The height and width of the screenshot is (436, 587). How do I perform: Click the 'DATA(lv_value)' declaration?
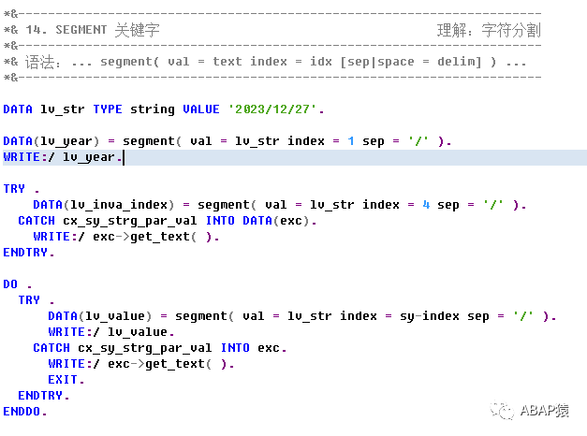click(x=100, y=316)
